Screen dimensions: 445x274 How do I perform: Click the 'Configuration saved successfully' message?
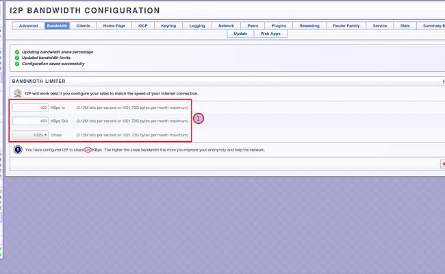tap(53, 64)
